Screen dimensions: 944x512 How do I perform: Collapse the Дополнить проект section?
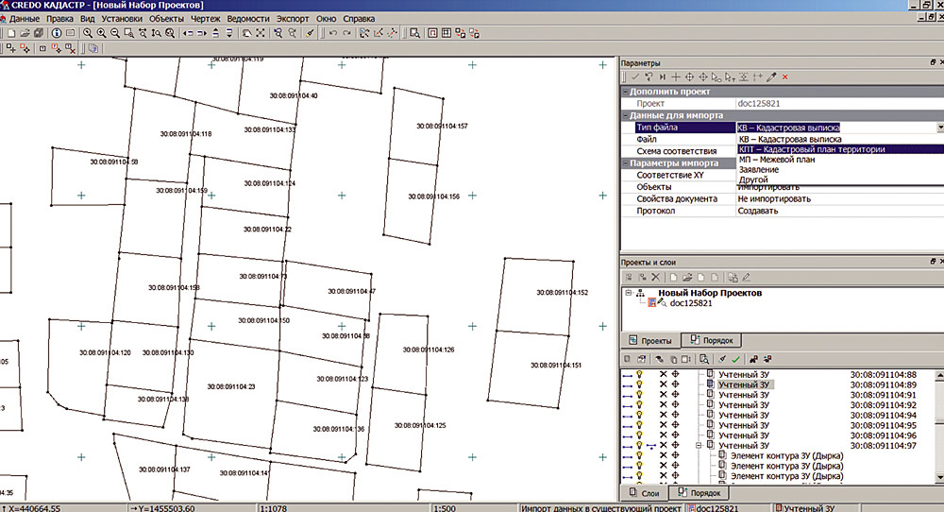point(626,92)
